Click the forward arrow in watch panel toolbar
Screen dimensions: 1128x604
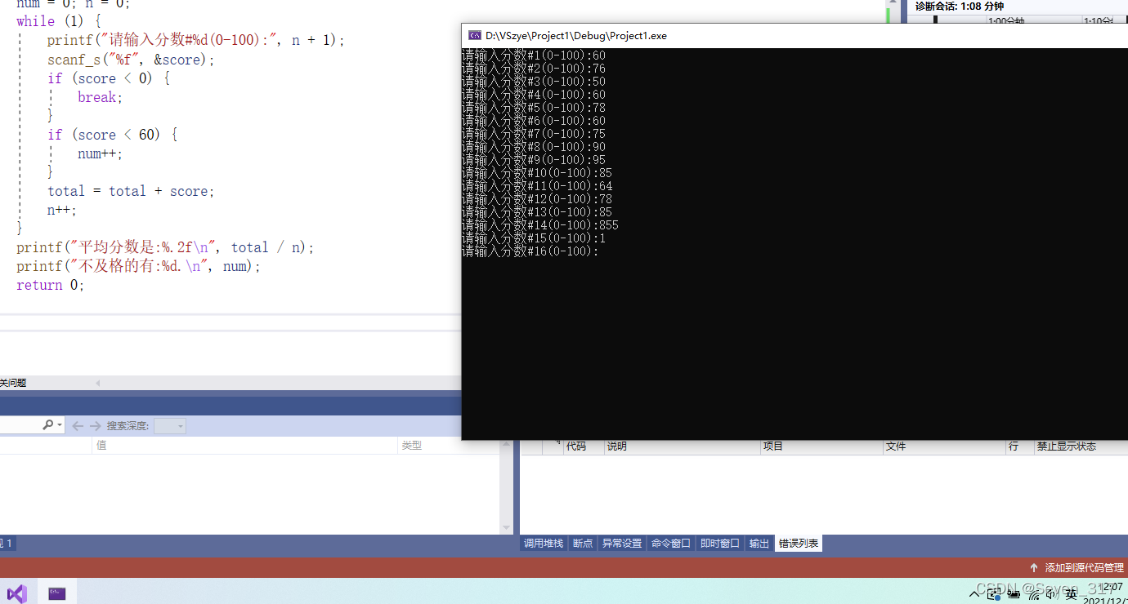96,426
